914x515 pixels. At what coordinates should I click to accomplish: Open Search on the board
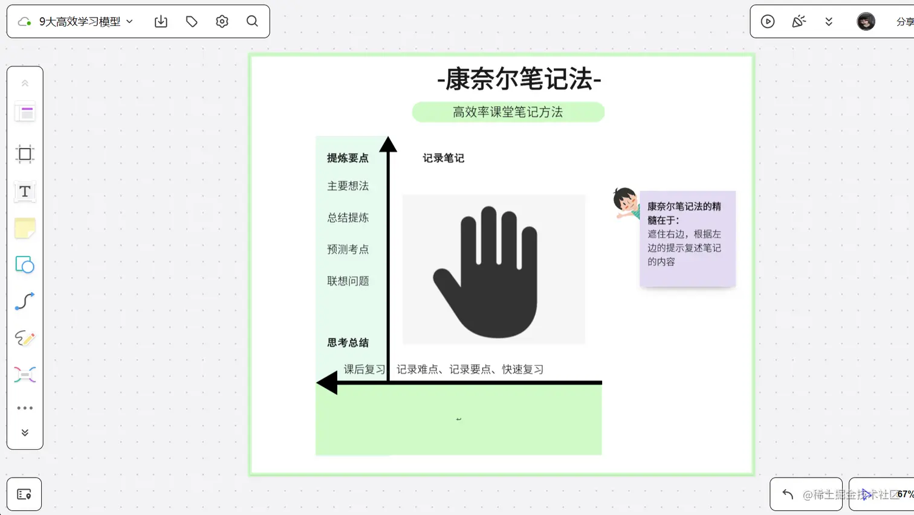pos(252,21)
